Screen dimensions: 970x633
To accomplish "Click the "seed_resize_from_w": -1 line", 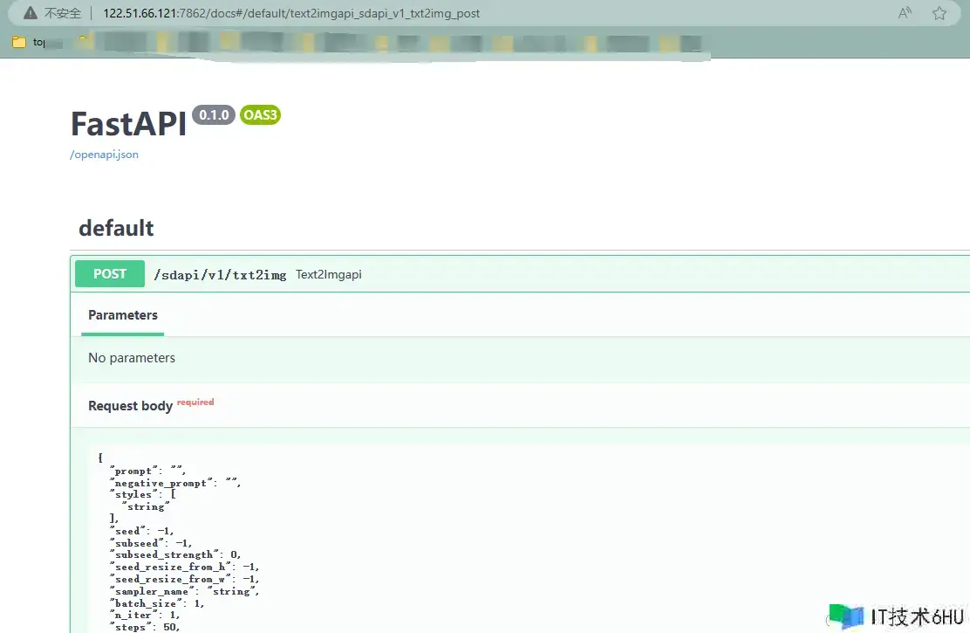I will click(184, 579).
